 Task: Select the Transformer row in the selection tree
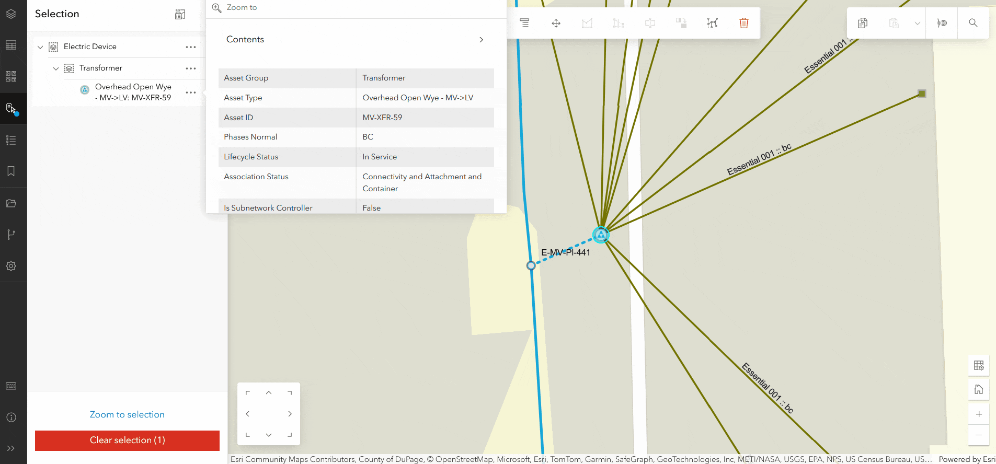tap(101, 68)
